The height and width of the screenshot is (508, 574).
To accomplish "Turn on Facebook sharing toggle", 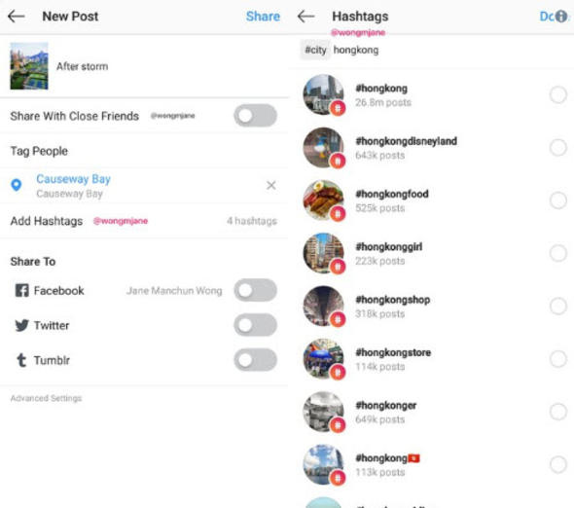I will coord(256,290).
